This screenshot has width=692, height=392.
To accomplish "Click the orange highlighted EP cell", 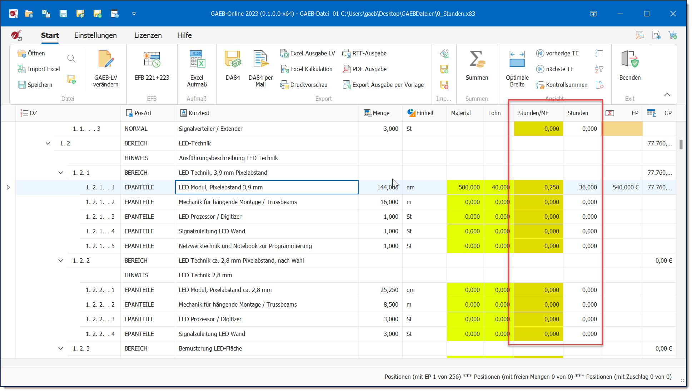I will coord(622,129).
